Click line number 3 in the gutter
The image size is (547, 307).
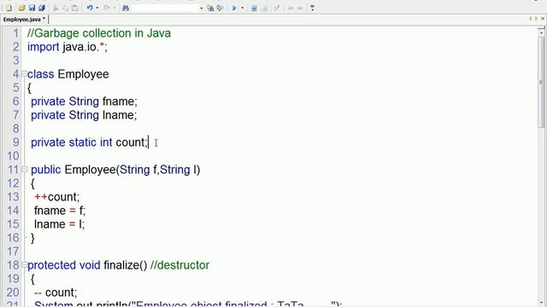16,61
